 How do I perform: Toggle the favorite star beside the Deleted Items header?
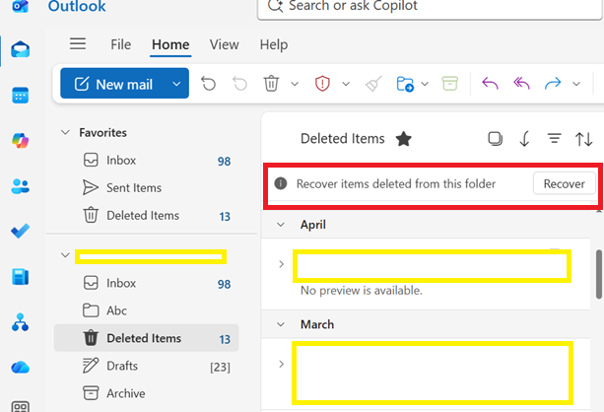pyautogui.click(x=404, y=139)
